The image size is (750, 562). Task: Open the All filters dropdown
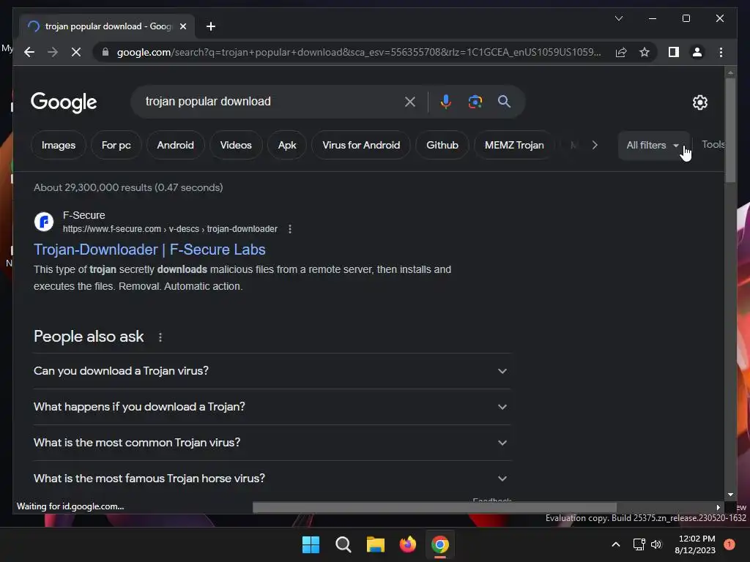(653, 145)
